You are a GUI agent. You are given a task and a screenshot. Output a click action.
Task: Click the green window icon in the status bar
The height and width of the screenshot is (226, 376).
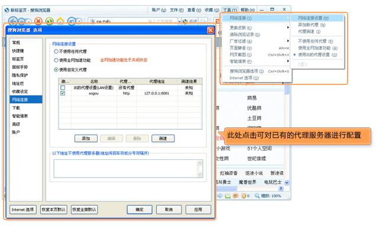coord(228,196)
